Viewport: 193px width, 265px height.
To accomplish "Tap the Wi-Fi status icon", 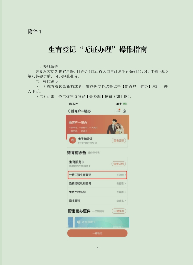I will (121, 103).
